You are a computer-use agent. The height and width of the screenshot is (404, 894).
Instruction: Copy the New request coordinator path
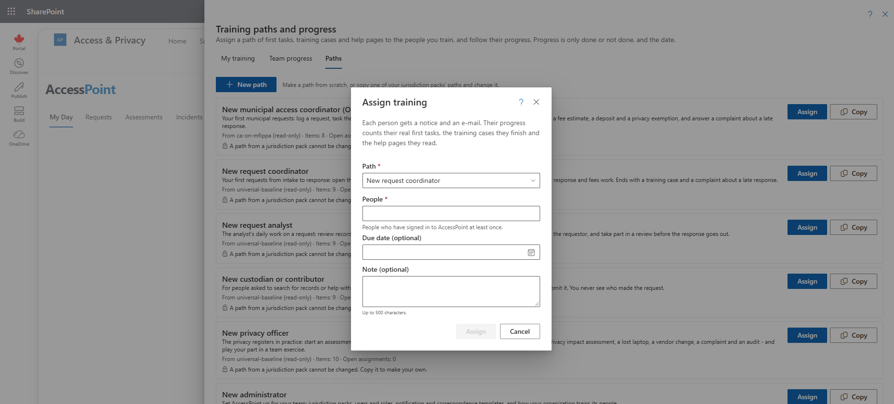click(x=853, y=173)
